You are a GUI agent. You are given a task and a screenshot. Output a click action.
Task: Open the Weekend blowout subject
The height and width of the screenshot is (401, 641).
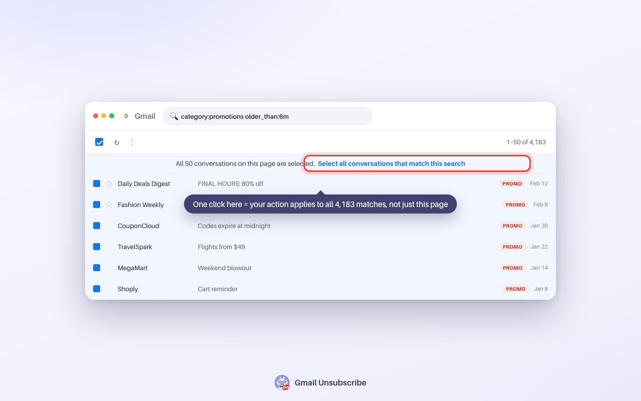coord(224,268)
